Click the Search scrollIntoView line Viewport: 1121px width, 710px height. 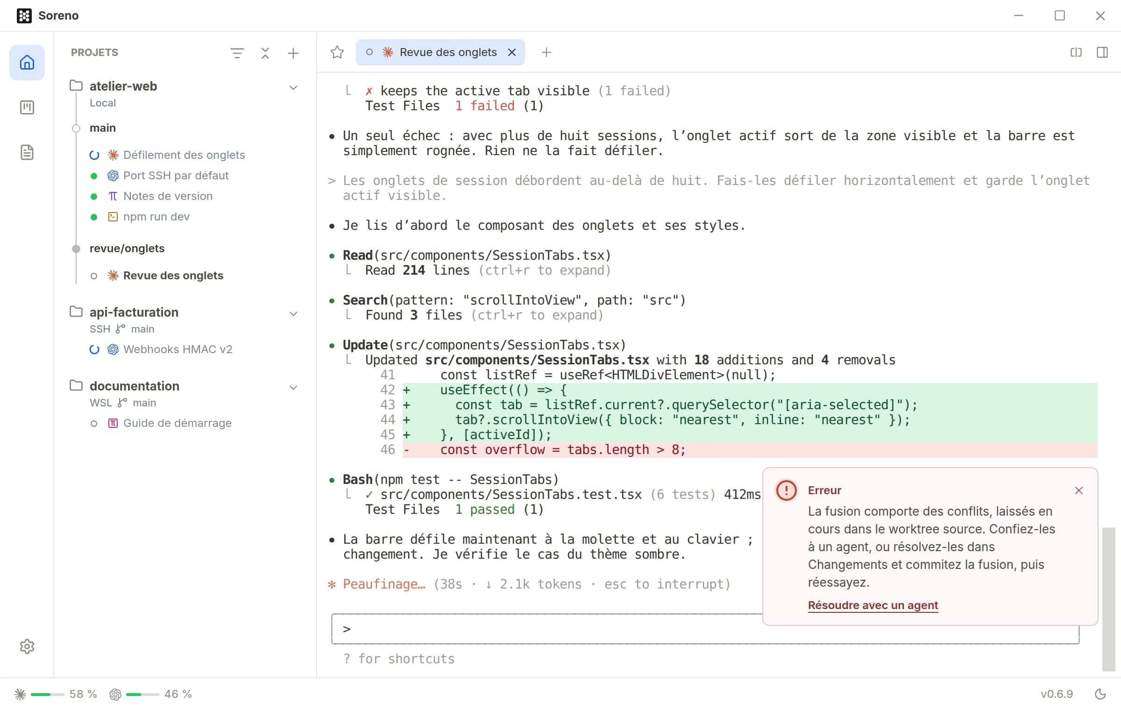tap(514, 300)
